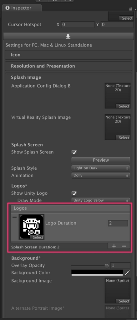Open the Virtual Reality Splash Image slot
The image size is (137, 320).
(118, 127)
